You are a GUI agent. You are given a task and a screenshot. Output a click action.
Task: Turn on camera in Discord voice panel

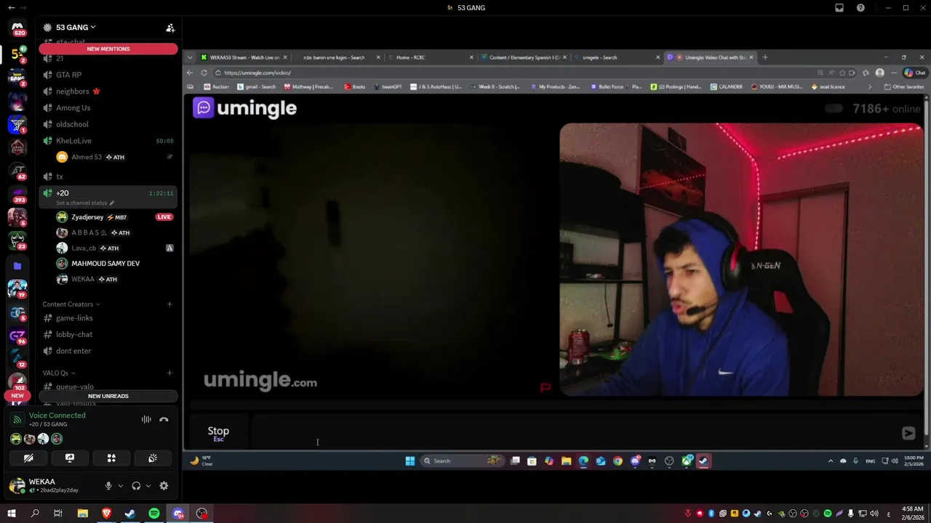click(x=28, y=458)
